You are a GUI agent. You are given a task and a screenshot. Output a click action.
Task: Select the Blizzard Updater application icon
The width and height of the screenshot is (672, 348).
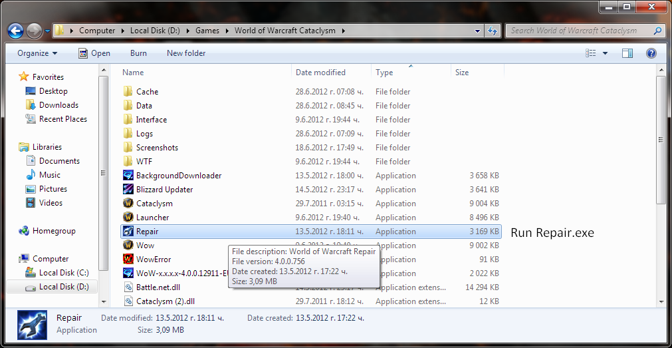128,189
